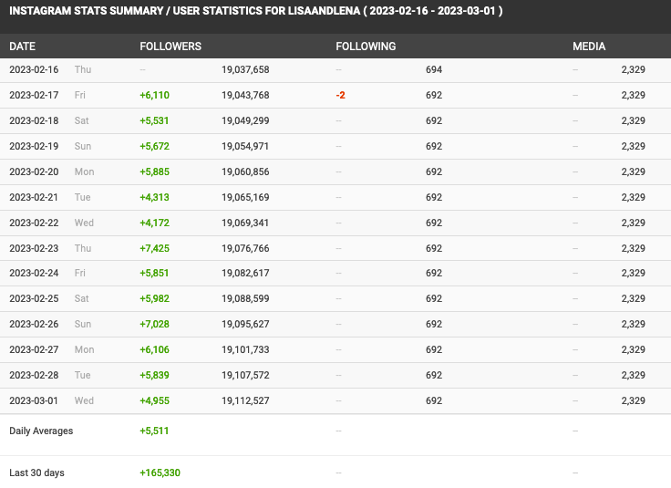Image resolution: width=671 pixels, height=488 pixels.
Task: Click following count 692 in 2023-02-17 row
Action: (x=433, y=95)
